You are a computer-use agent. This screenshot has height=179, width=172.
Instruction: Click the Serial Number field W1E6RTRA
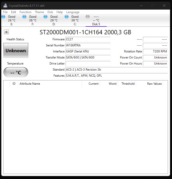coord(88,45)
